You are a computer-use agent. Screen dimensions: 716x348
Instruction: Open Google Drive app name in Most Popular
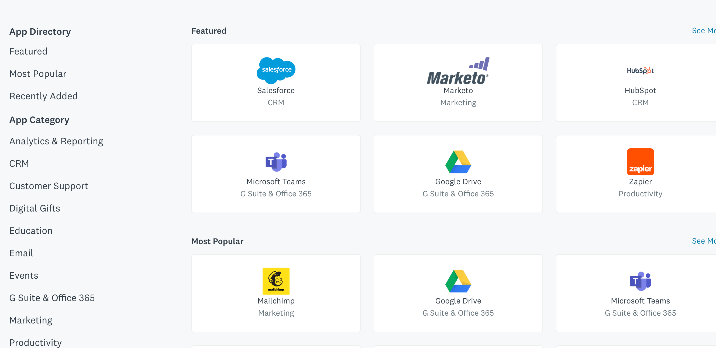458,301
